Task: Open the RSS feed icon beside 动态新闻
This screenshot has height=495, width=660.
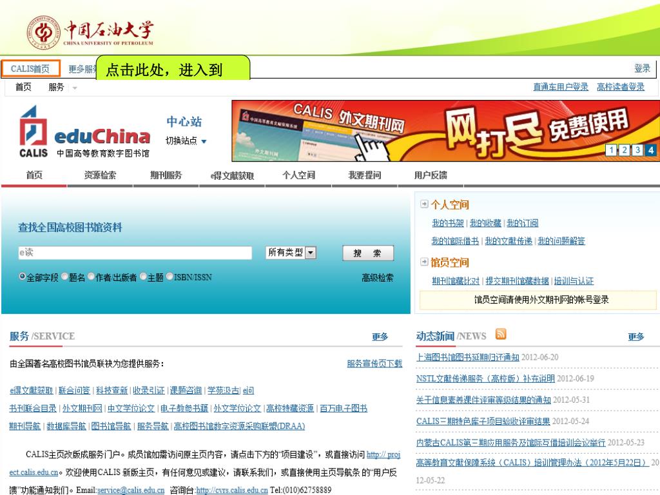Action: [500, 335]
